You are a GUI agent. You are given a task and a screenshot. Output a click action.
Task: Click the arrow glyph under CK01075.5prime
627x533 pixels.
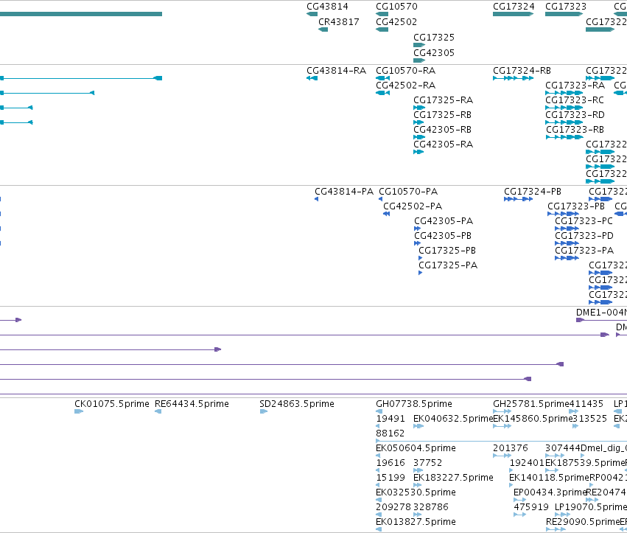tap(79, 411)
